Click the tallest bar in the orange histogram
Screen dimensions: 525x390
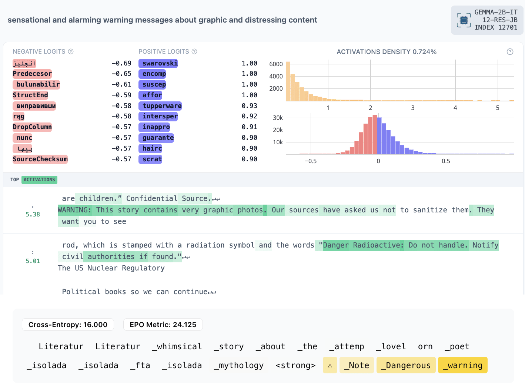tap(288, 81)
